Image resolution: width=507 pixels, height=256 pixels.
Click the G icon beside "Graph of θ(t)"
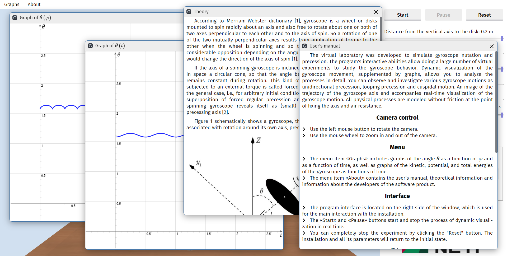click(90, 45)
